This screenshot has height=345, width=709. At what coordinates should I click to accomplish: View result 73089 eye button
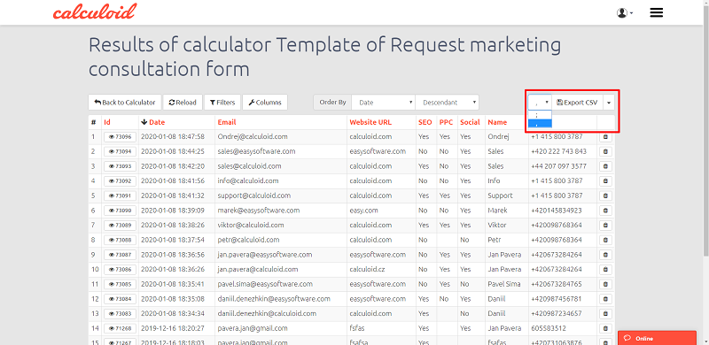(120, 225)
